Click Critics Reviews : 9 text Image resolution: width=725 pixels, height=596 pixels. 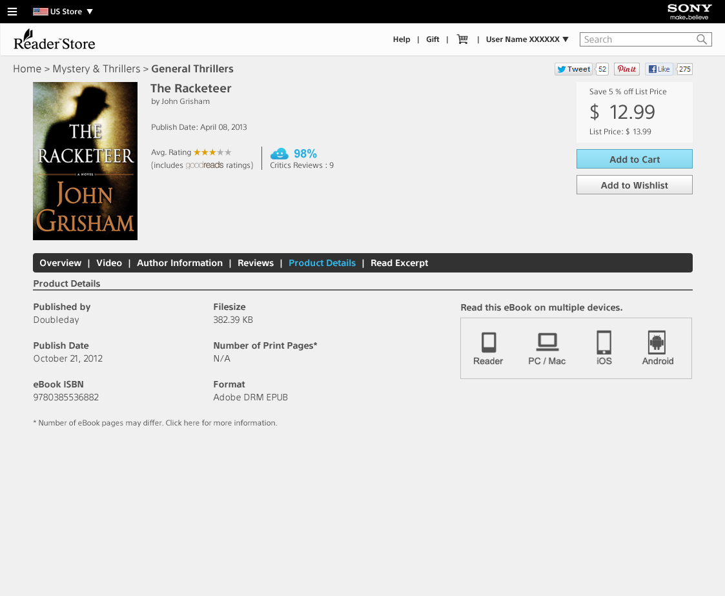[302, 165]
